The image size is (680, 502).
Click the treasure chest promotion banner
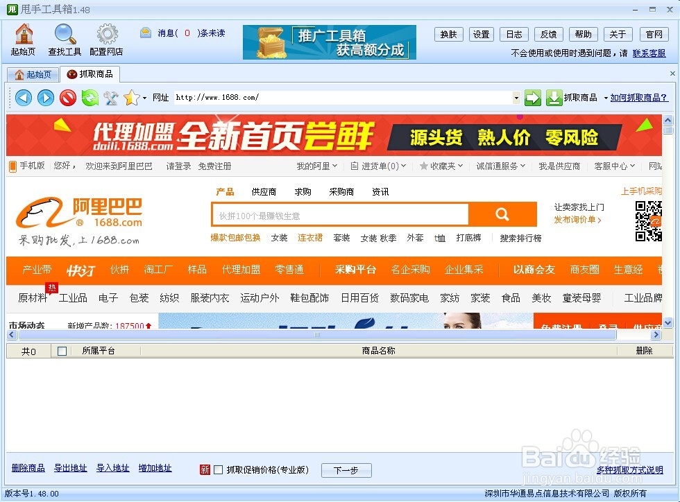(x=329, y=42)
